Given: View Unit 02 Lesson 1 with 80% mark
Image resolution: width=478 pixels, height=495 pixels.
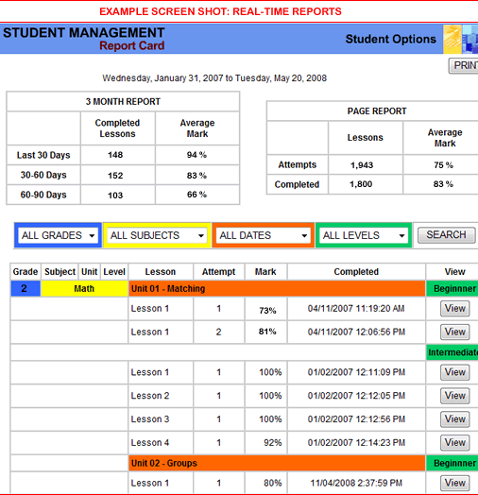Looking at the screenshot, I should click(455, 483).
